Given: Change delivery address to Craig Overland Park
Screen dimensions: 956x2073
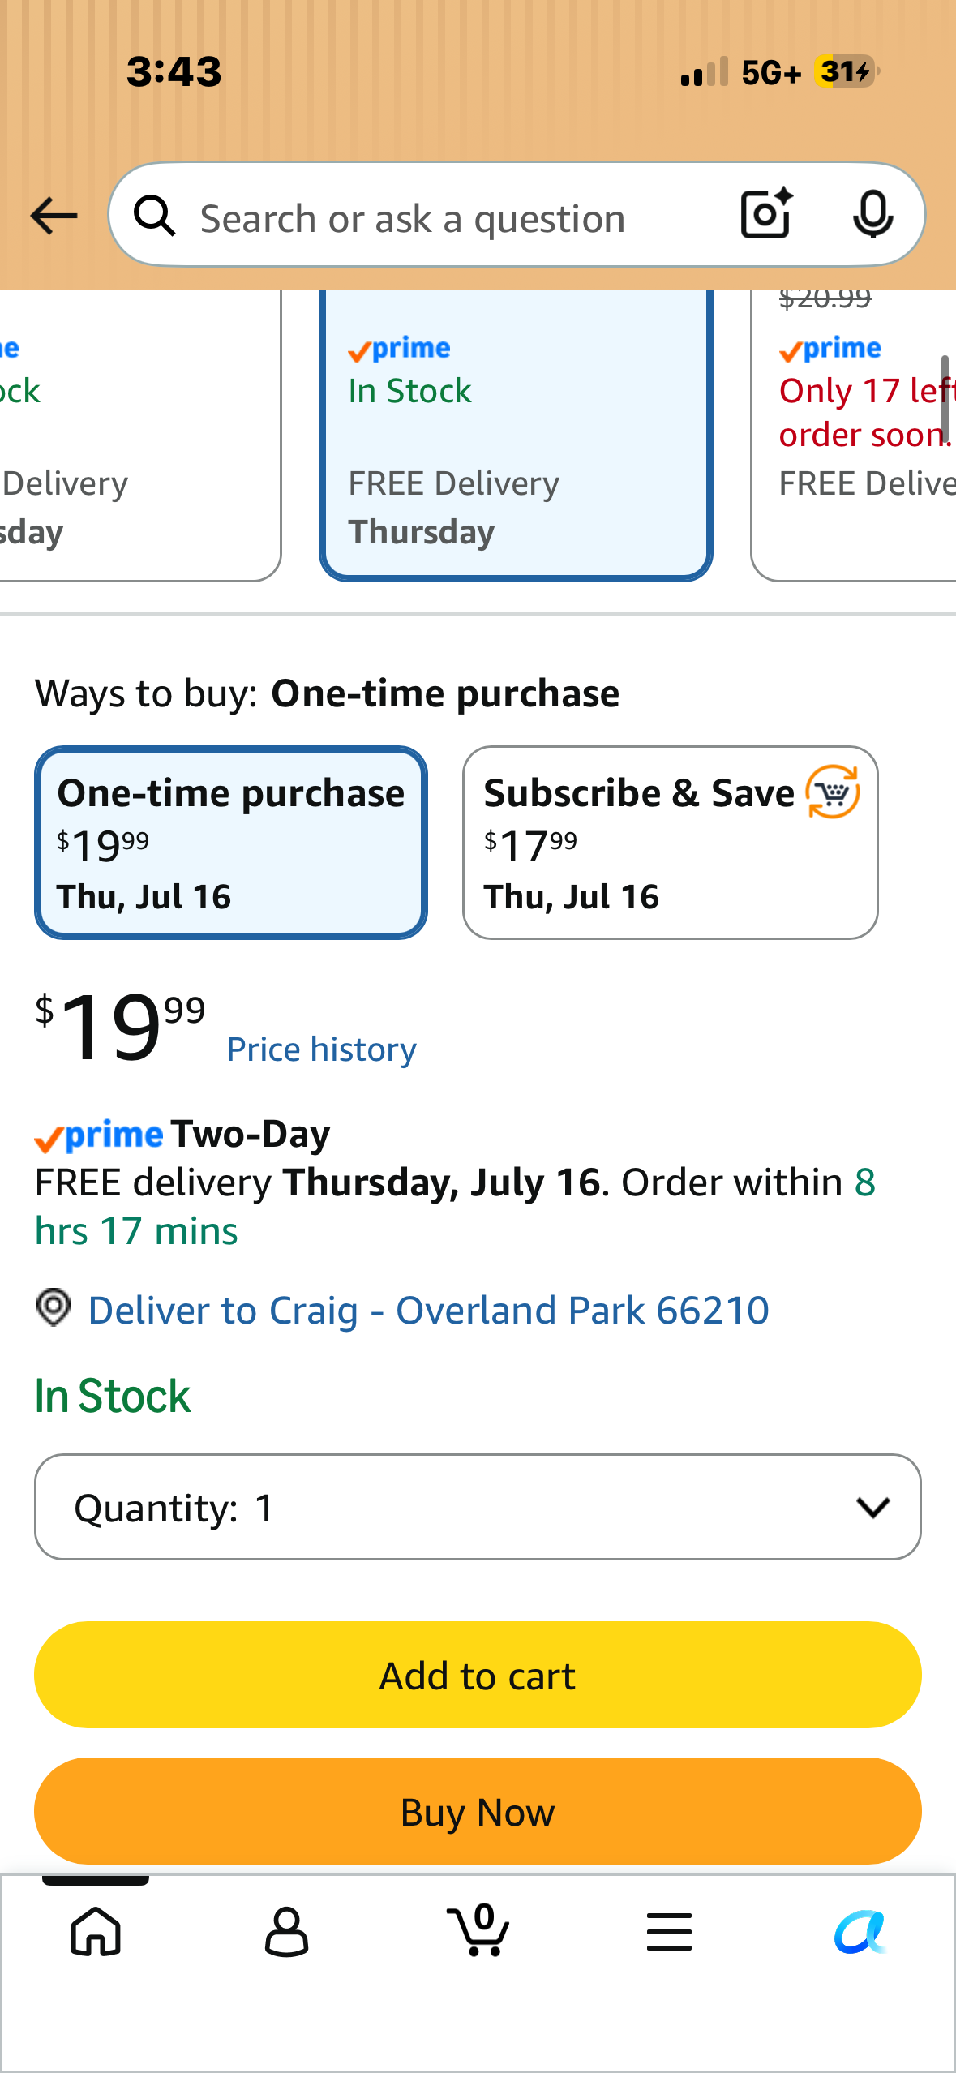Looking at the screenshot, I should click(x=428, y=1310).
